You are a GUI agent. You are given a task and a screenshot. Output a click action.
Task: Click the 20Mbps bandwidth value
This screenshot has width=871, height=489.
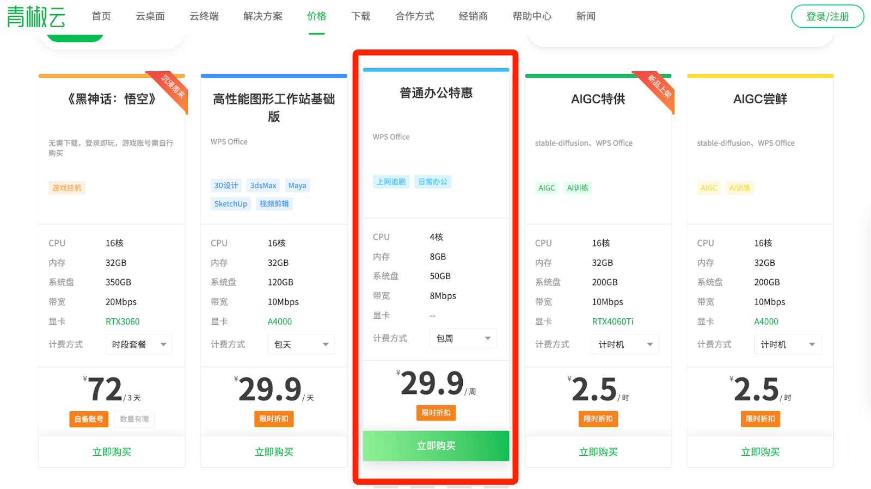[x=121, y=302]
